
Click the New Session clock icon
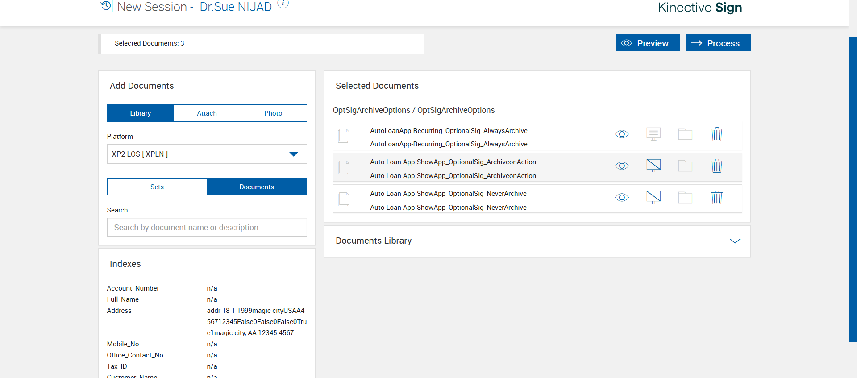pos(106,6)
